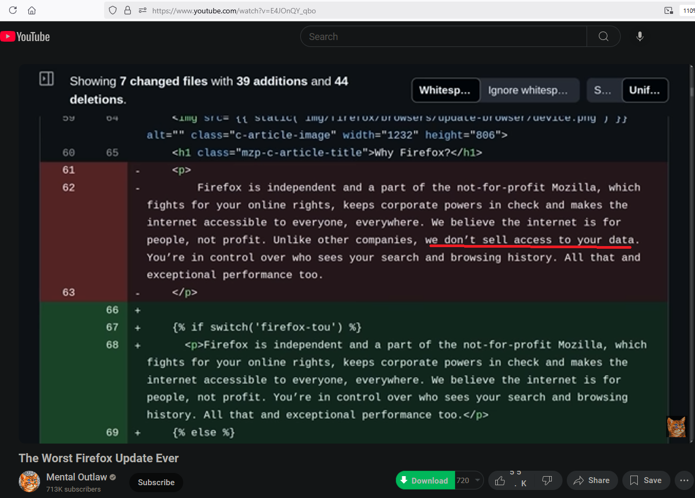Reload the page in the browser
The image size is (695, 498).
coord(13,10)
